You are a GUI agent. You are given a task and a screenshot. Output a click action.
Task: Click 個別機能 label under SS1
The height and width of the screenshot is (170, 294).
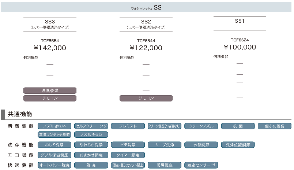click(221, 57)
